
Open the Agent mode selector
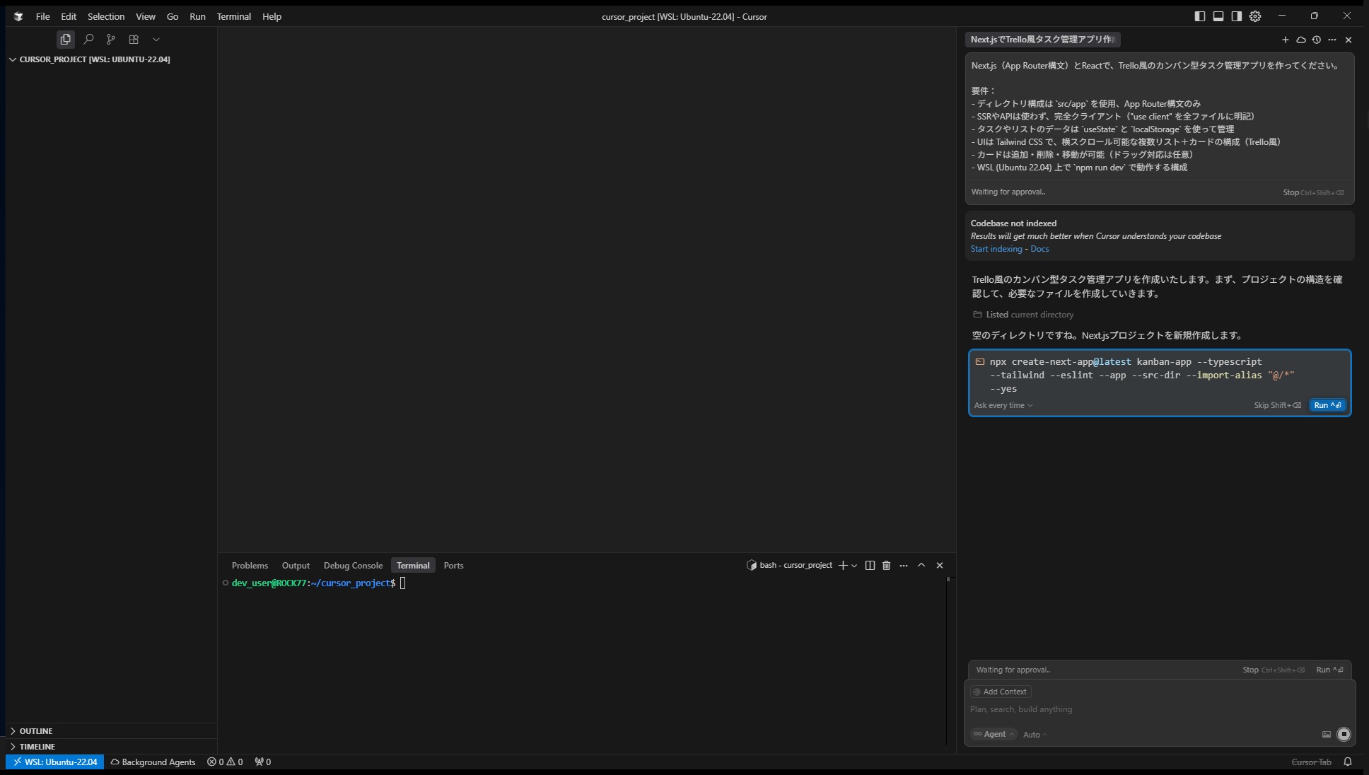click(994, 734)
